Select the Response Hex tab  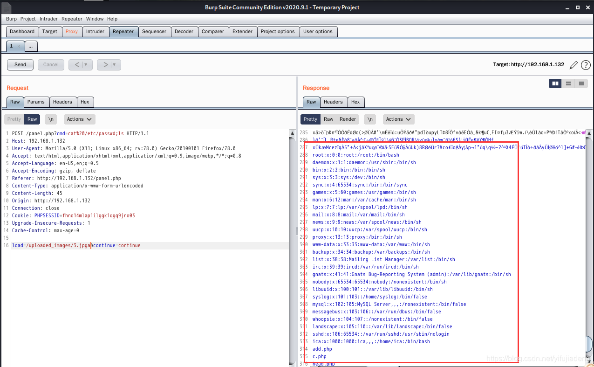click(x=355, y=102)
